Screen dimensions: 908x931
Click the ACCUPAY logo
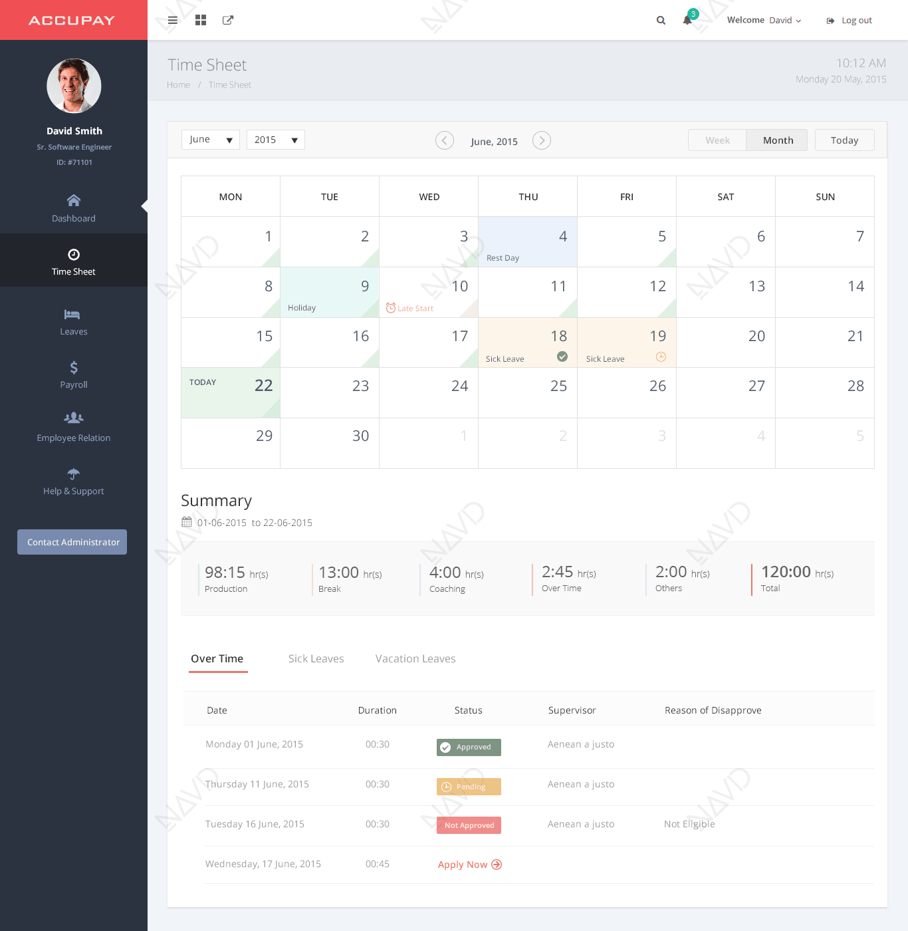[72, 21]
